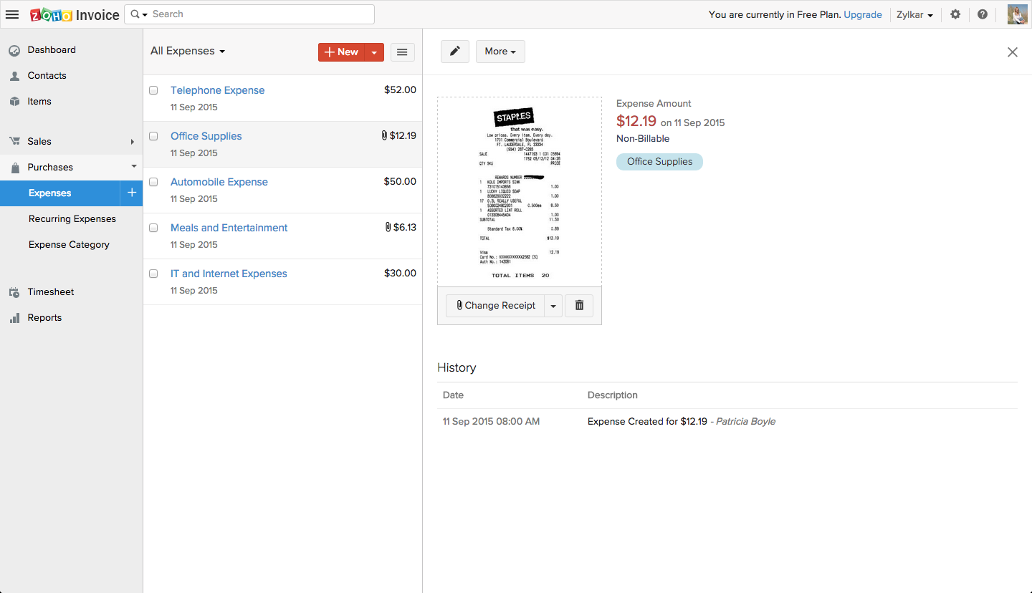Image resolution: width=1032 pixels, height=593 pixels.
Task: Click the Staples receipt thumbnail
Action: coord(520,192)
